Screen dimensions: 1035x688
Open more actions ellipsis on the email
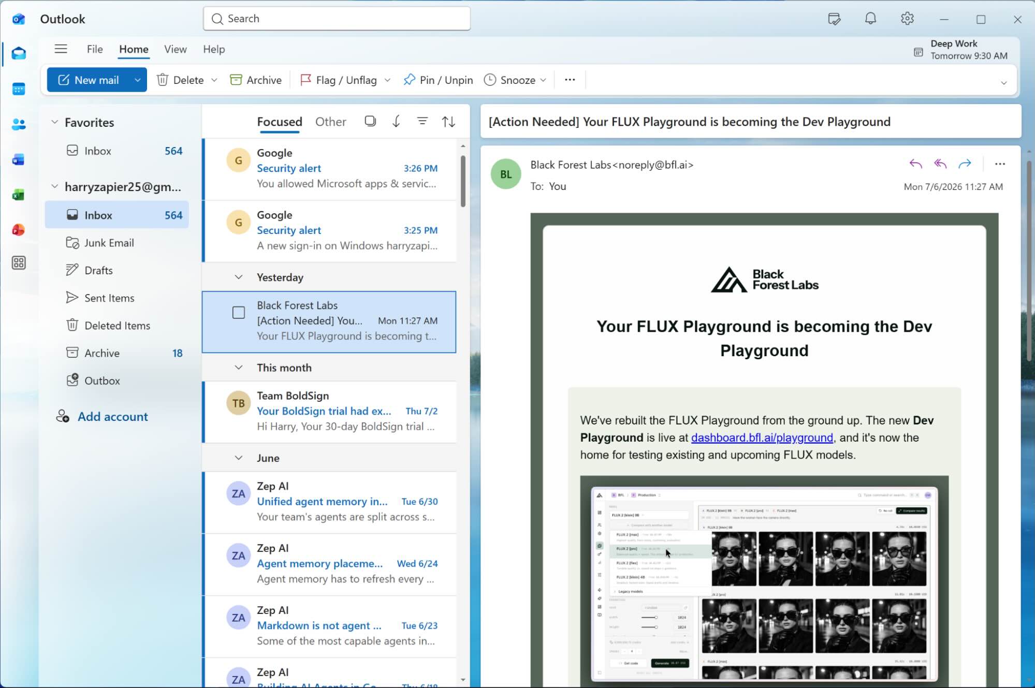[1000, 164]
